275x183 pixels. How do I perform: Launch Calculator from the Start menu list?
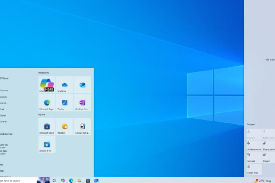(4, 90)
